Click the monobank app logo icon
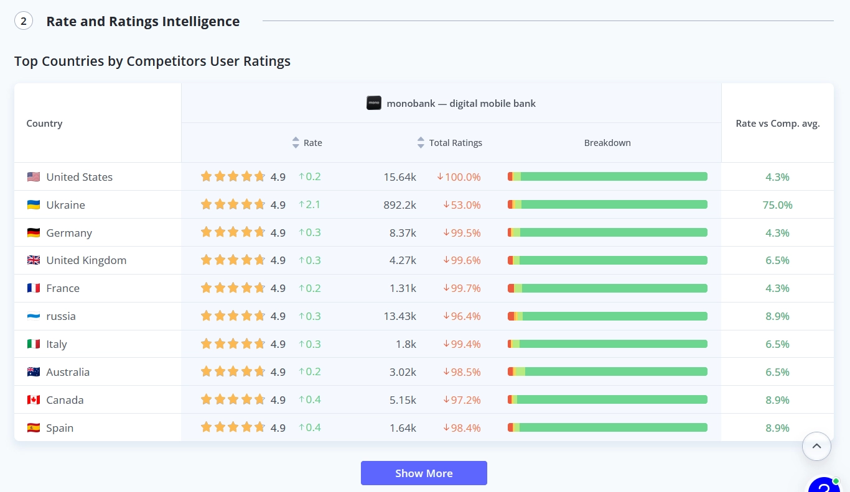 [374, 103]
